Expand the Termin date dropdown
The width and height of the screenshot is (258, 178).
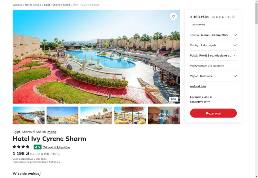(x=213, y=35)
